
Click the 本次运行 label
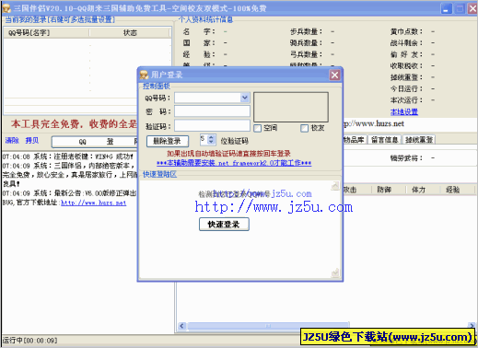tap(406, 100)
